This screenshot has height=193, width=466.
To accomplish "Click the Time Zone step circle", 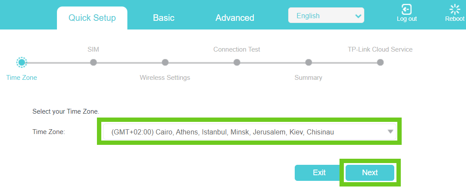I will [x=21, y=62].
